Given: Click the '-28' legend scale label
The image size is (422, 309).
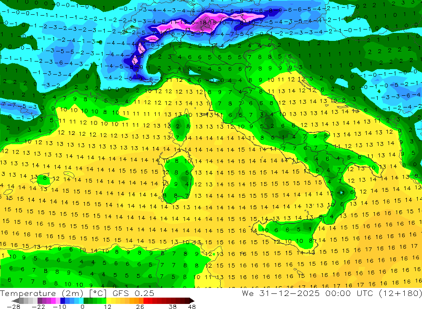Looking at the screenshot, I should (x=13, y=306).
